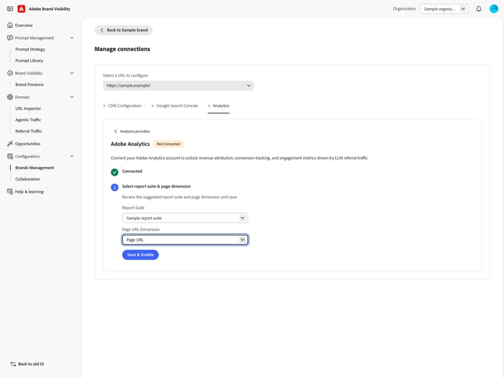Open the user profile avatar
Screen dimensions: 504x378
[494, 9]
